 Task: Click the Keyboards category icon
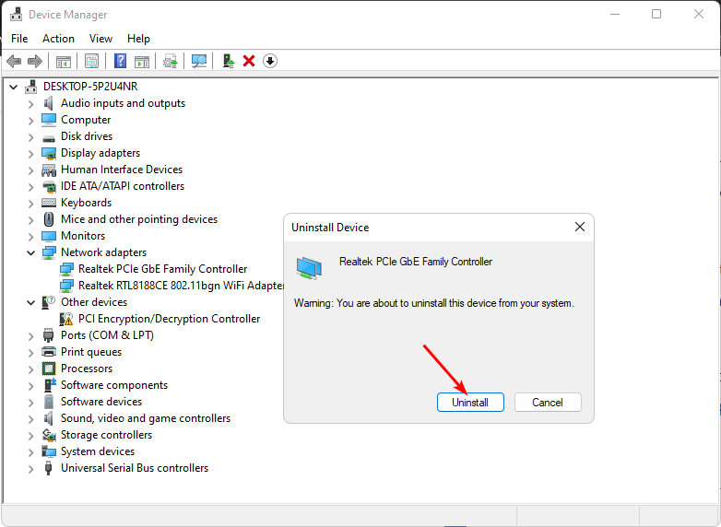tap(49, 203)
